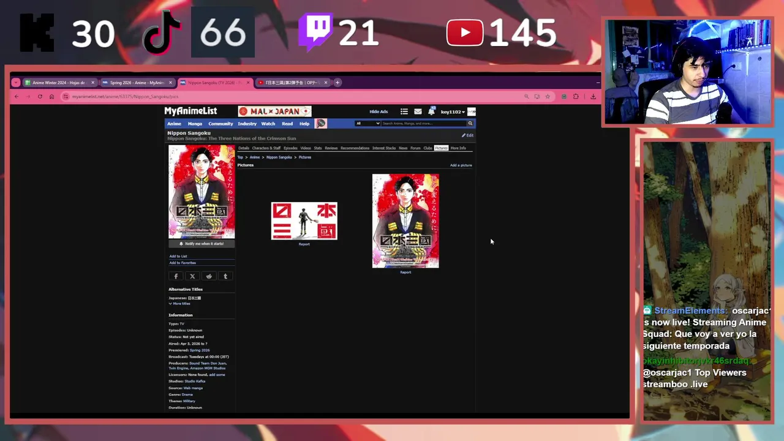Open the browser home page
This screenshot has width=784, height=441.
point(51,96)
